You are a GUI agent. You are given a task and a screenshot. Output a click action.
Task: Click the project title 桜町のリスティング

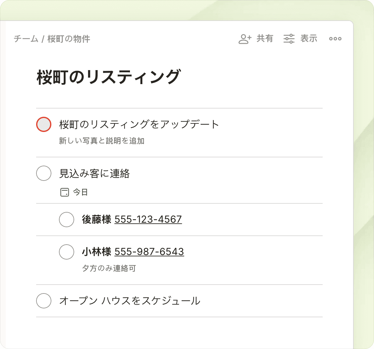[108, 77]
